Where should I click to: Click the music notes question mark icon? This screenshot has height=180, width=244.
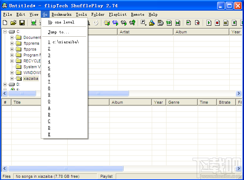coord(132,23)
